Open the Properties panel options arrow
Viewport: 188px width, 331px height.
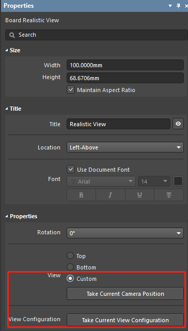click(x=170, y=6)
